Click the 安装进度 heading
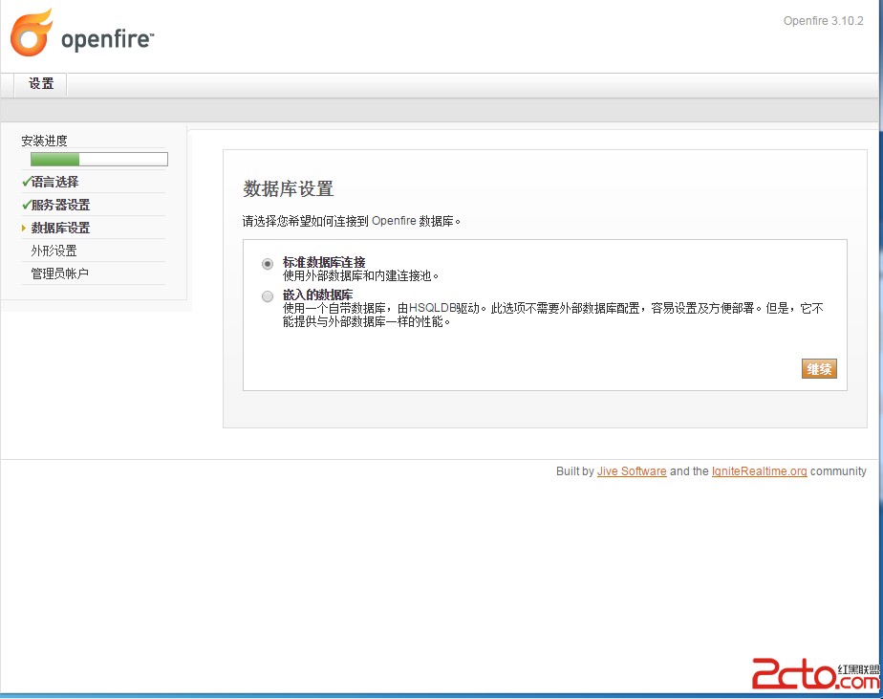Screen dimensions: 883x699 (x=45, y=141)
